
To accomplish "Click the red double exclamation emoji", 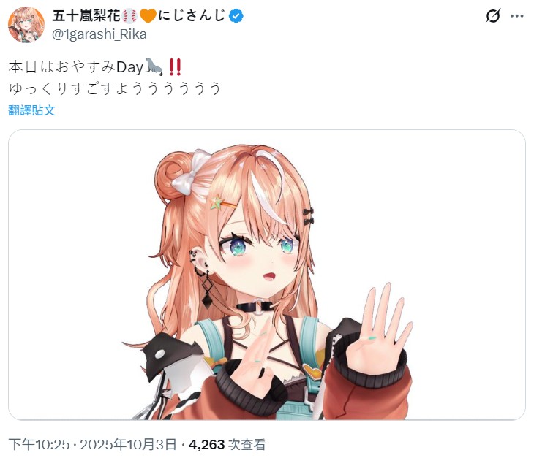I will click(175, 66).
